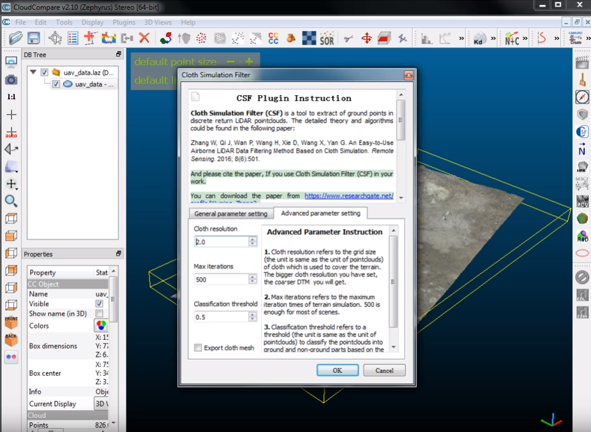Expand toolbar overflow after histogram tools

tap(461, 38)
